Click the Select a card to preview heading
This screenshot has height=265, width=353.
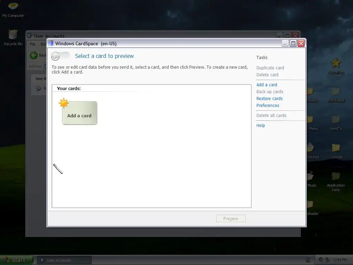104,56
